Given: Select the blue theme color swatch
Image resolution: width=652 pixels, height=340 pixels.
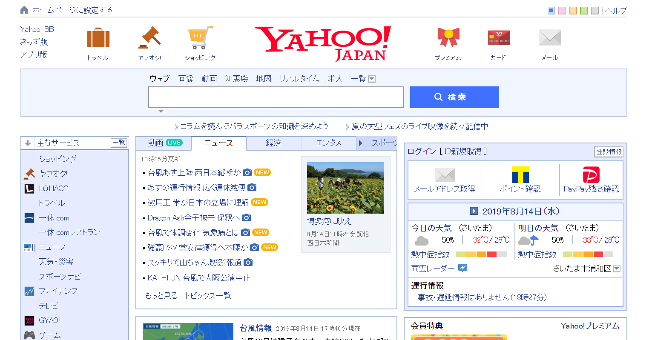Looking at the screenshot, I should click(x=551, y=10).
